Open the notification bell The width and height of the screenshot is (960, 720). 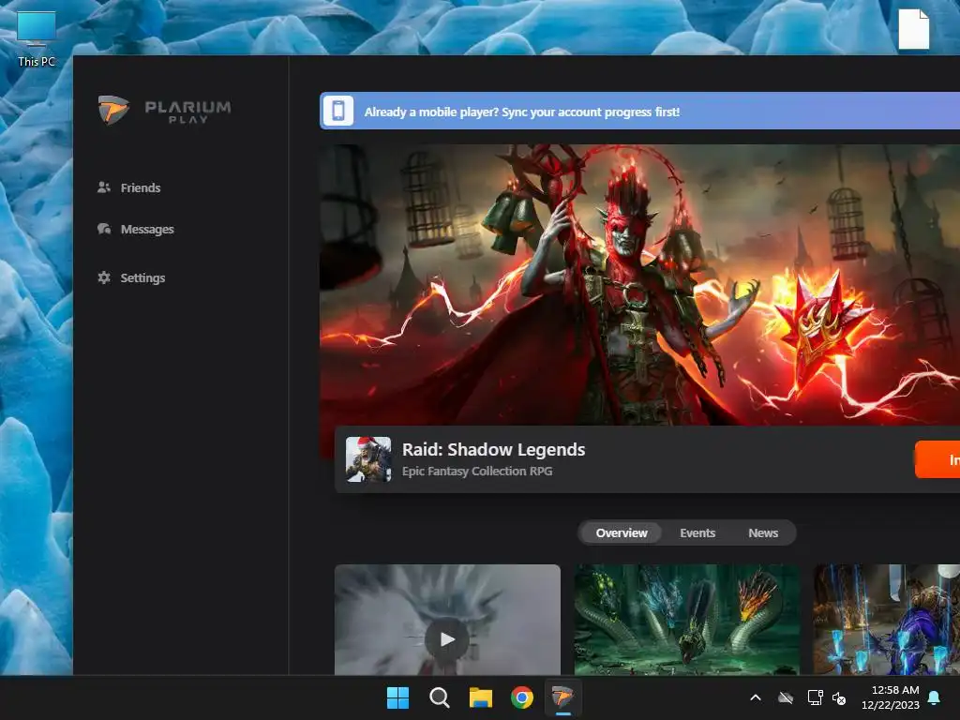click(935, 697)
